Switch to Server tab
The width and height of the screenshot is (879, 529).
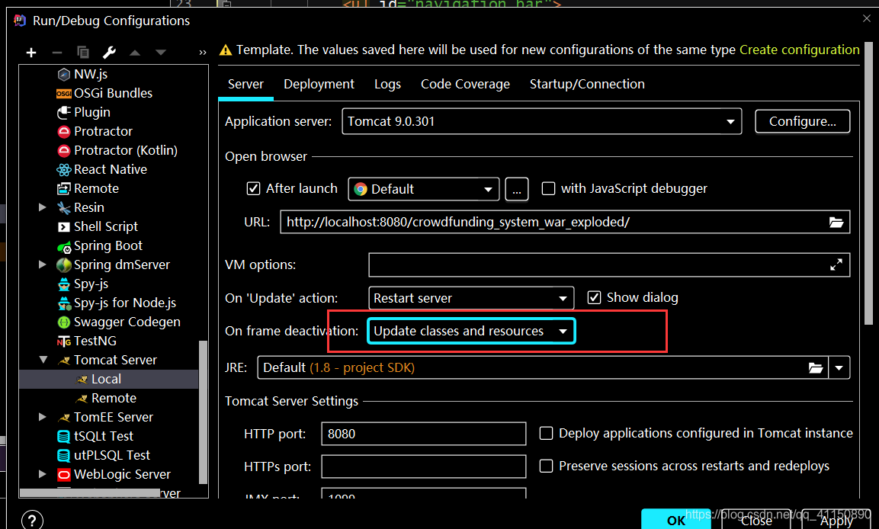point(245,84)
